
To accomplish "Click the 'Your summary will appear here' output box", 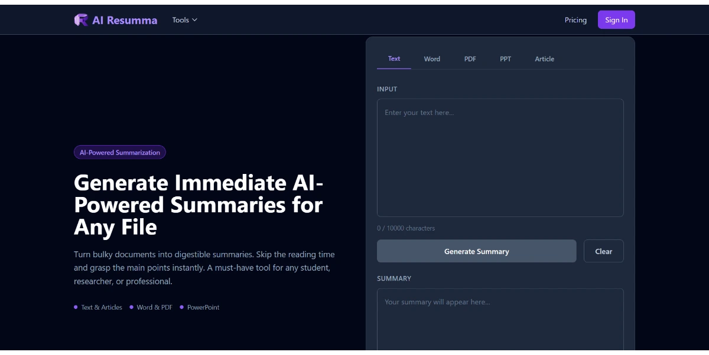I will point(500,321).
